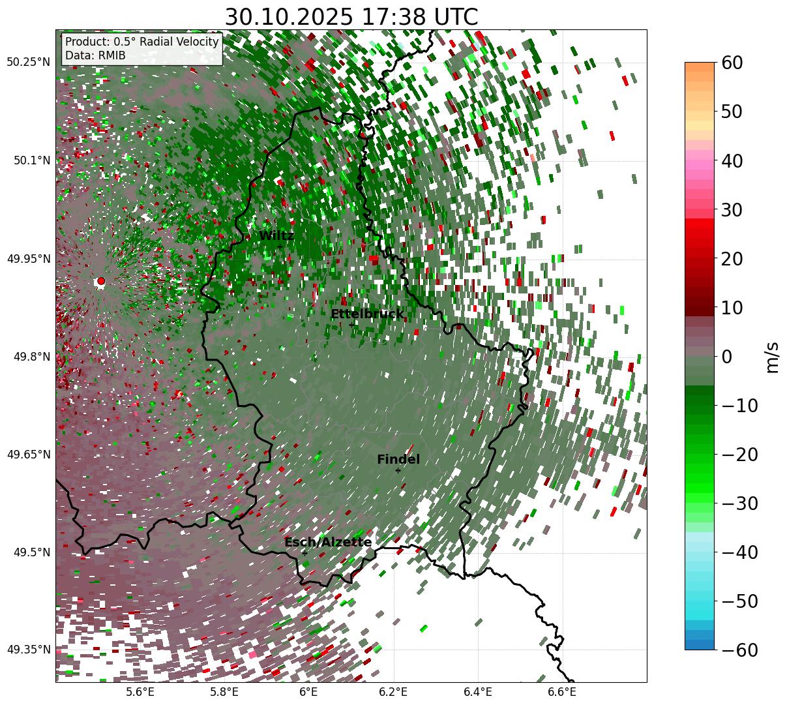This screenshot has height=705, width=787.
Task: Click the 60 colorbar tick label
Action: coord(734,63)
